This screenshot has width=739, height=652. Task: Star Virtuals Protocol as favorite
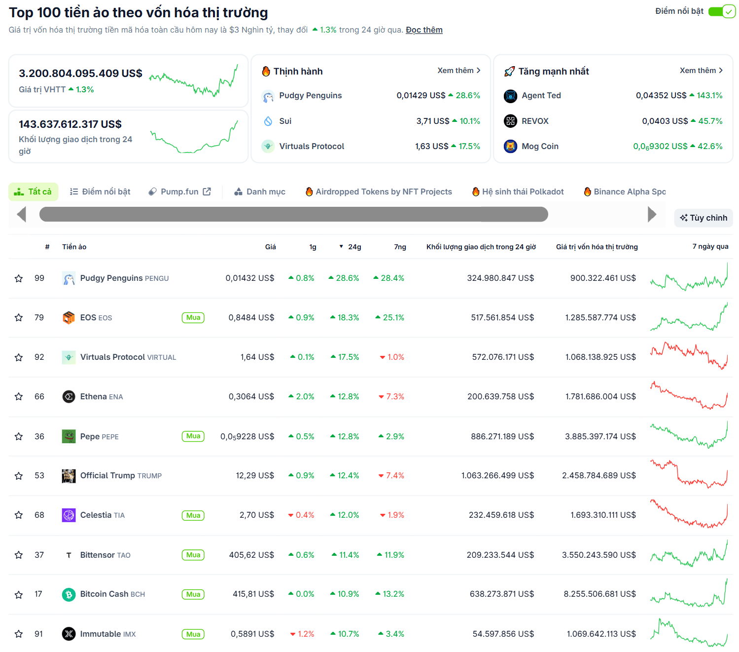click(19, 357)
